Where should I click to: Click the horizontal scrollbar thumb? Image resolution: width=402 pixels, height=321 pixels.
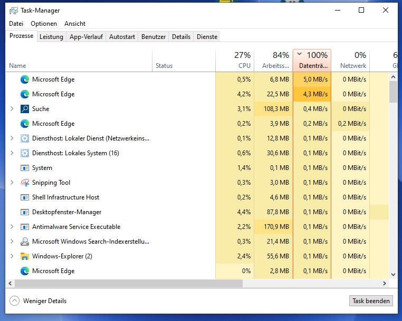(129, 284)
